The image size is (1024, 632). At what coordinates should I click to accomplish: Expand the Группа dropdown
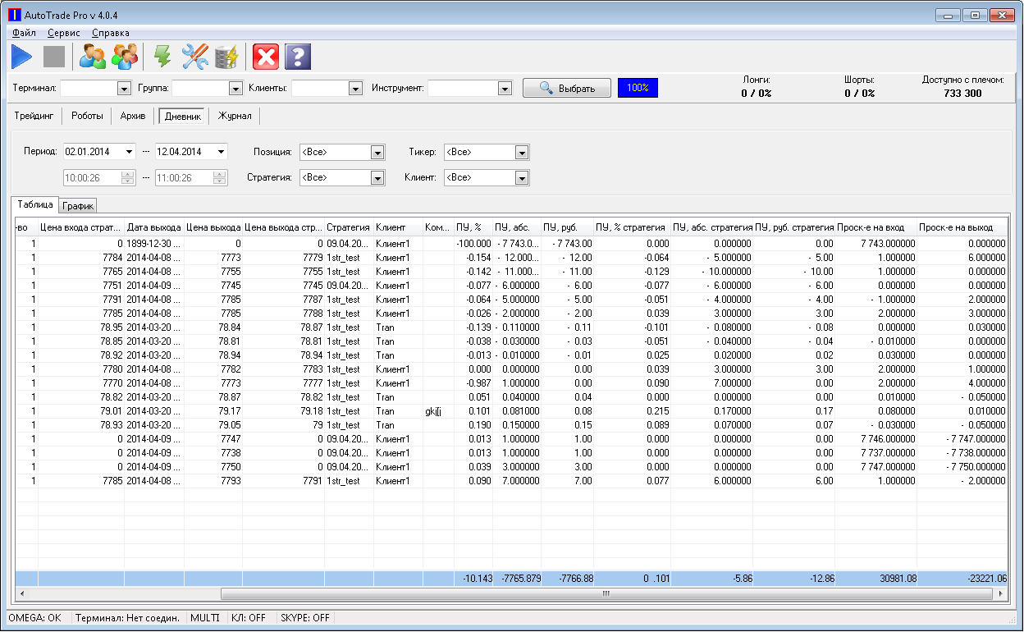tap(235, 88)
